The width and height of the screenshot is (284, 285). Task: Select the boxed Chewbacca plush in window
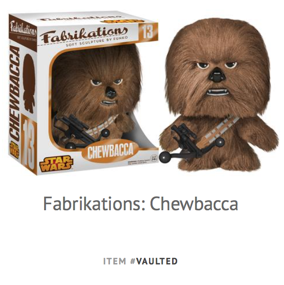(x=96, y=96)
